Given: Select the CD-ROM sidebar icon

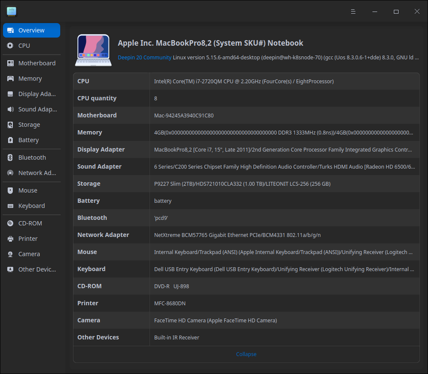Looking at the screenshot, I should [x=10, y=223].
